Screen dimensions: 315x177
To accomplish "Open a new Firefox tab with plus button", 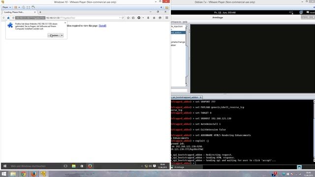I will (x=40, y=12).
